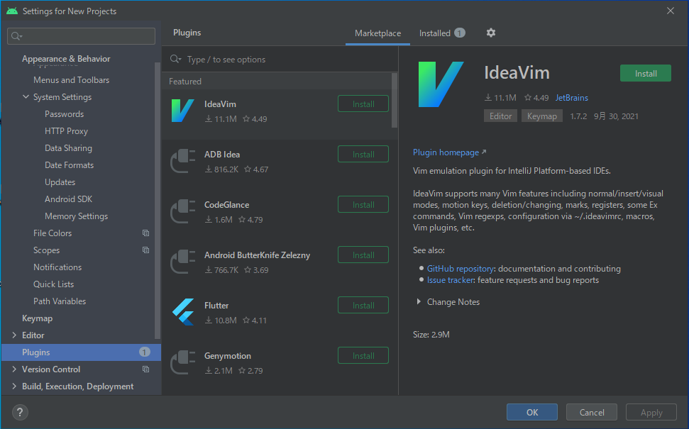Expand the Change Notes section
The image size is (689, 429).
click(419, 301)
